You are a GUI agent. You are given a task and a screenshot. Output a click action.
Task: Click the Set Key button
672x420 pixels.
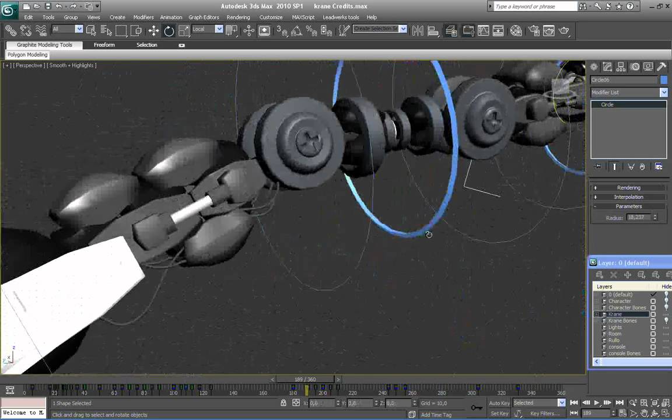point(499,414)
